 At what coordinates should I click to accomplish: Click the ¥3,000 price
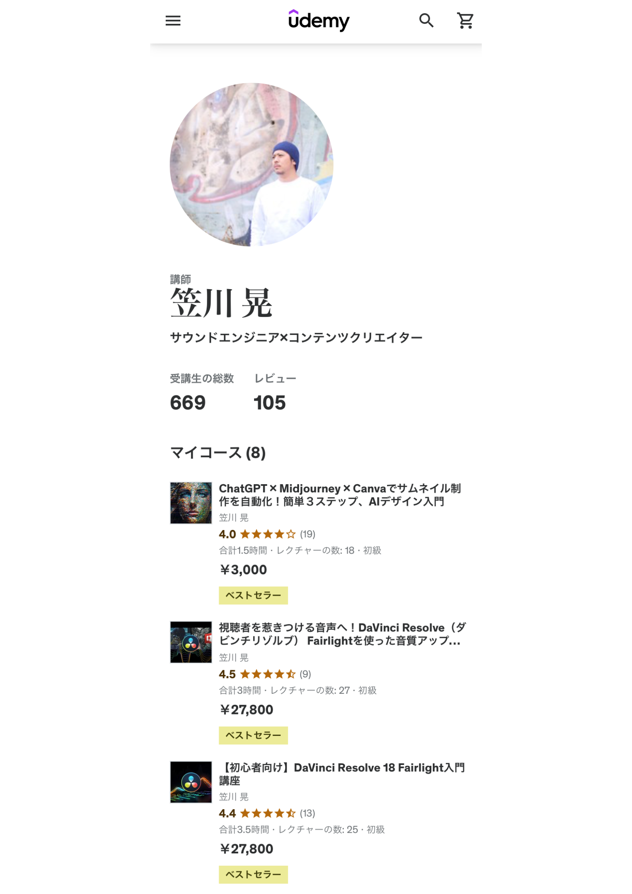coord(243,570)
